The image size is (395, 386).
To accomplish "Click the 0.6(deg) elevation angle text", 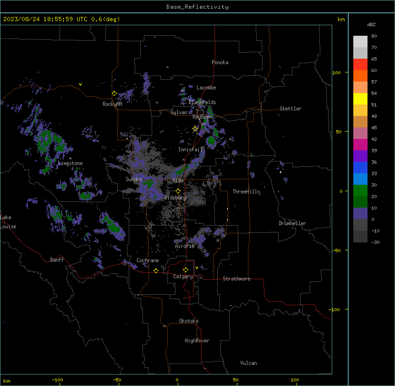I will tap(105, 19).
